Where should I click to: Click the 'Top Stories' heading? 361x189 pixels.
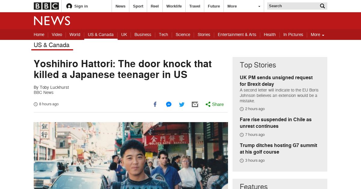[x=258, y=65]
